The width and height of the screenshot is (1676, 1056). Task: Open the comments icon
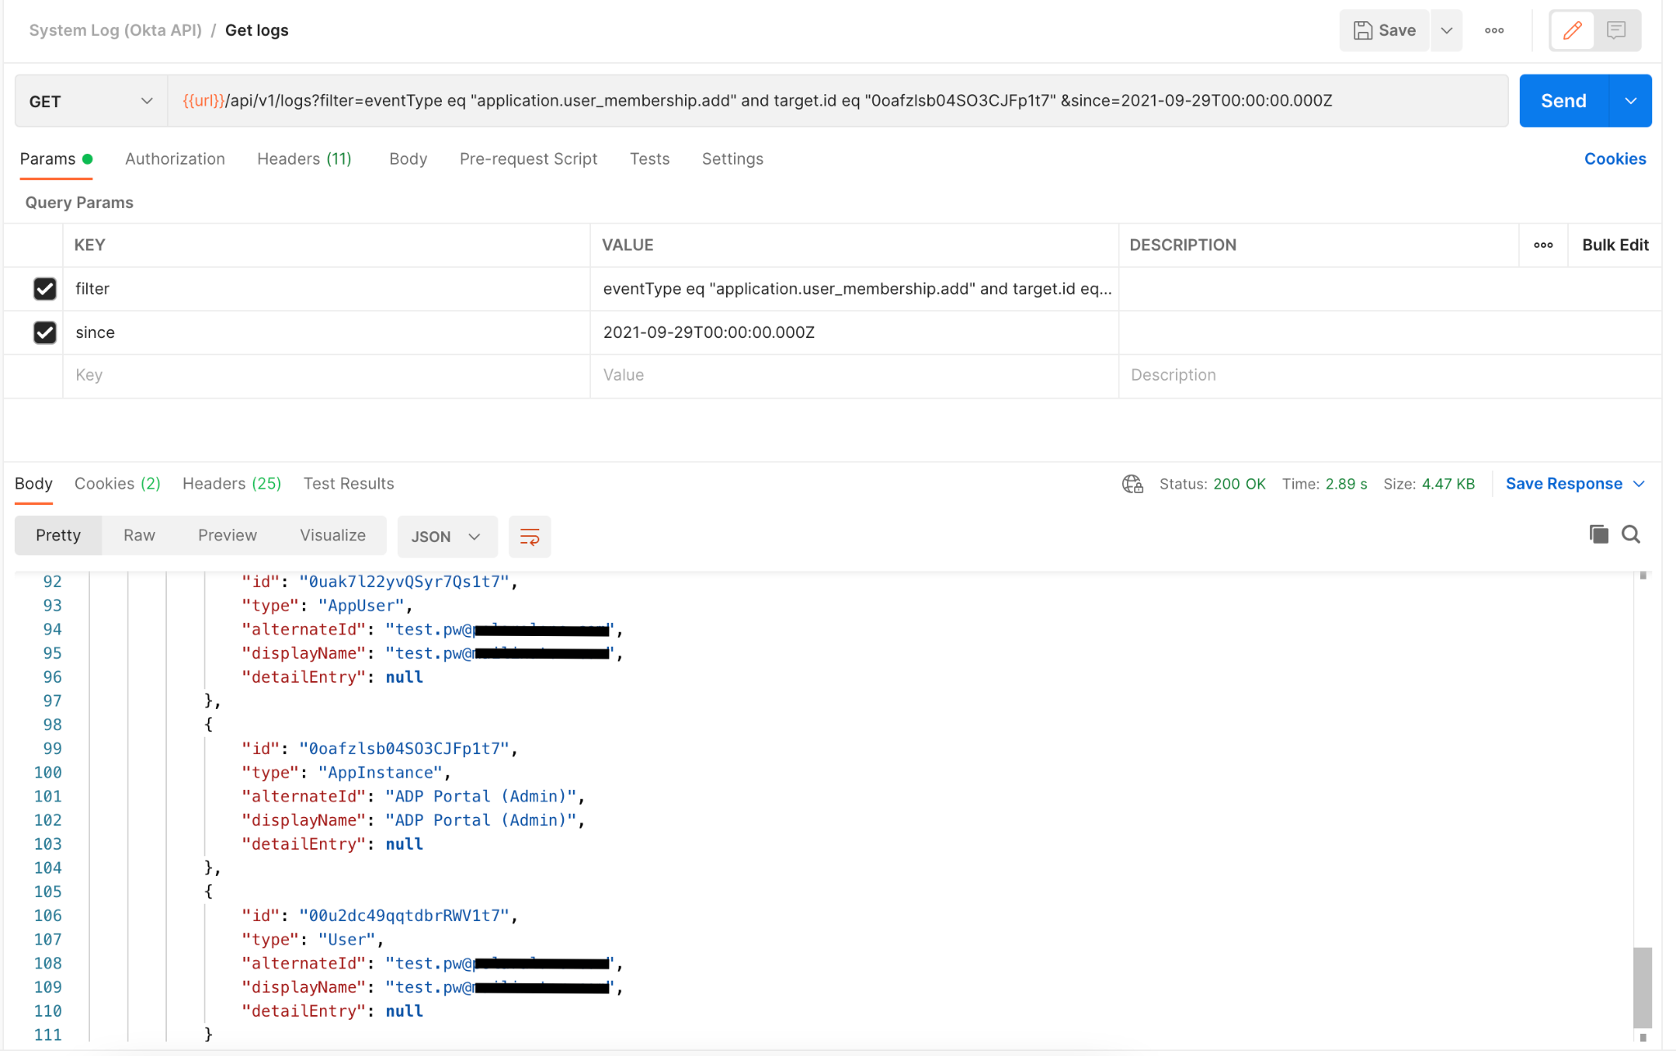[1615, 31]
